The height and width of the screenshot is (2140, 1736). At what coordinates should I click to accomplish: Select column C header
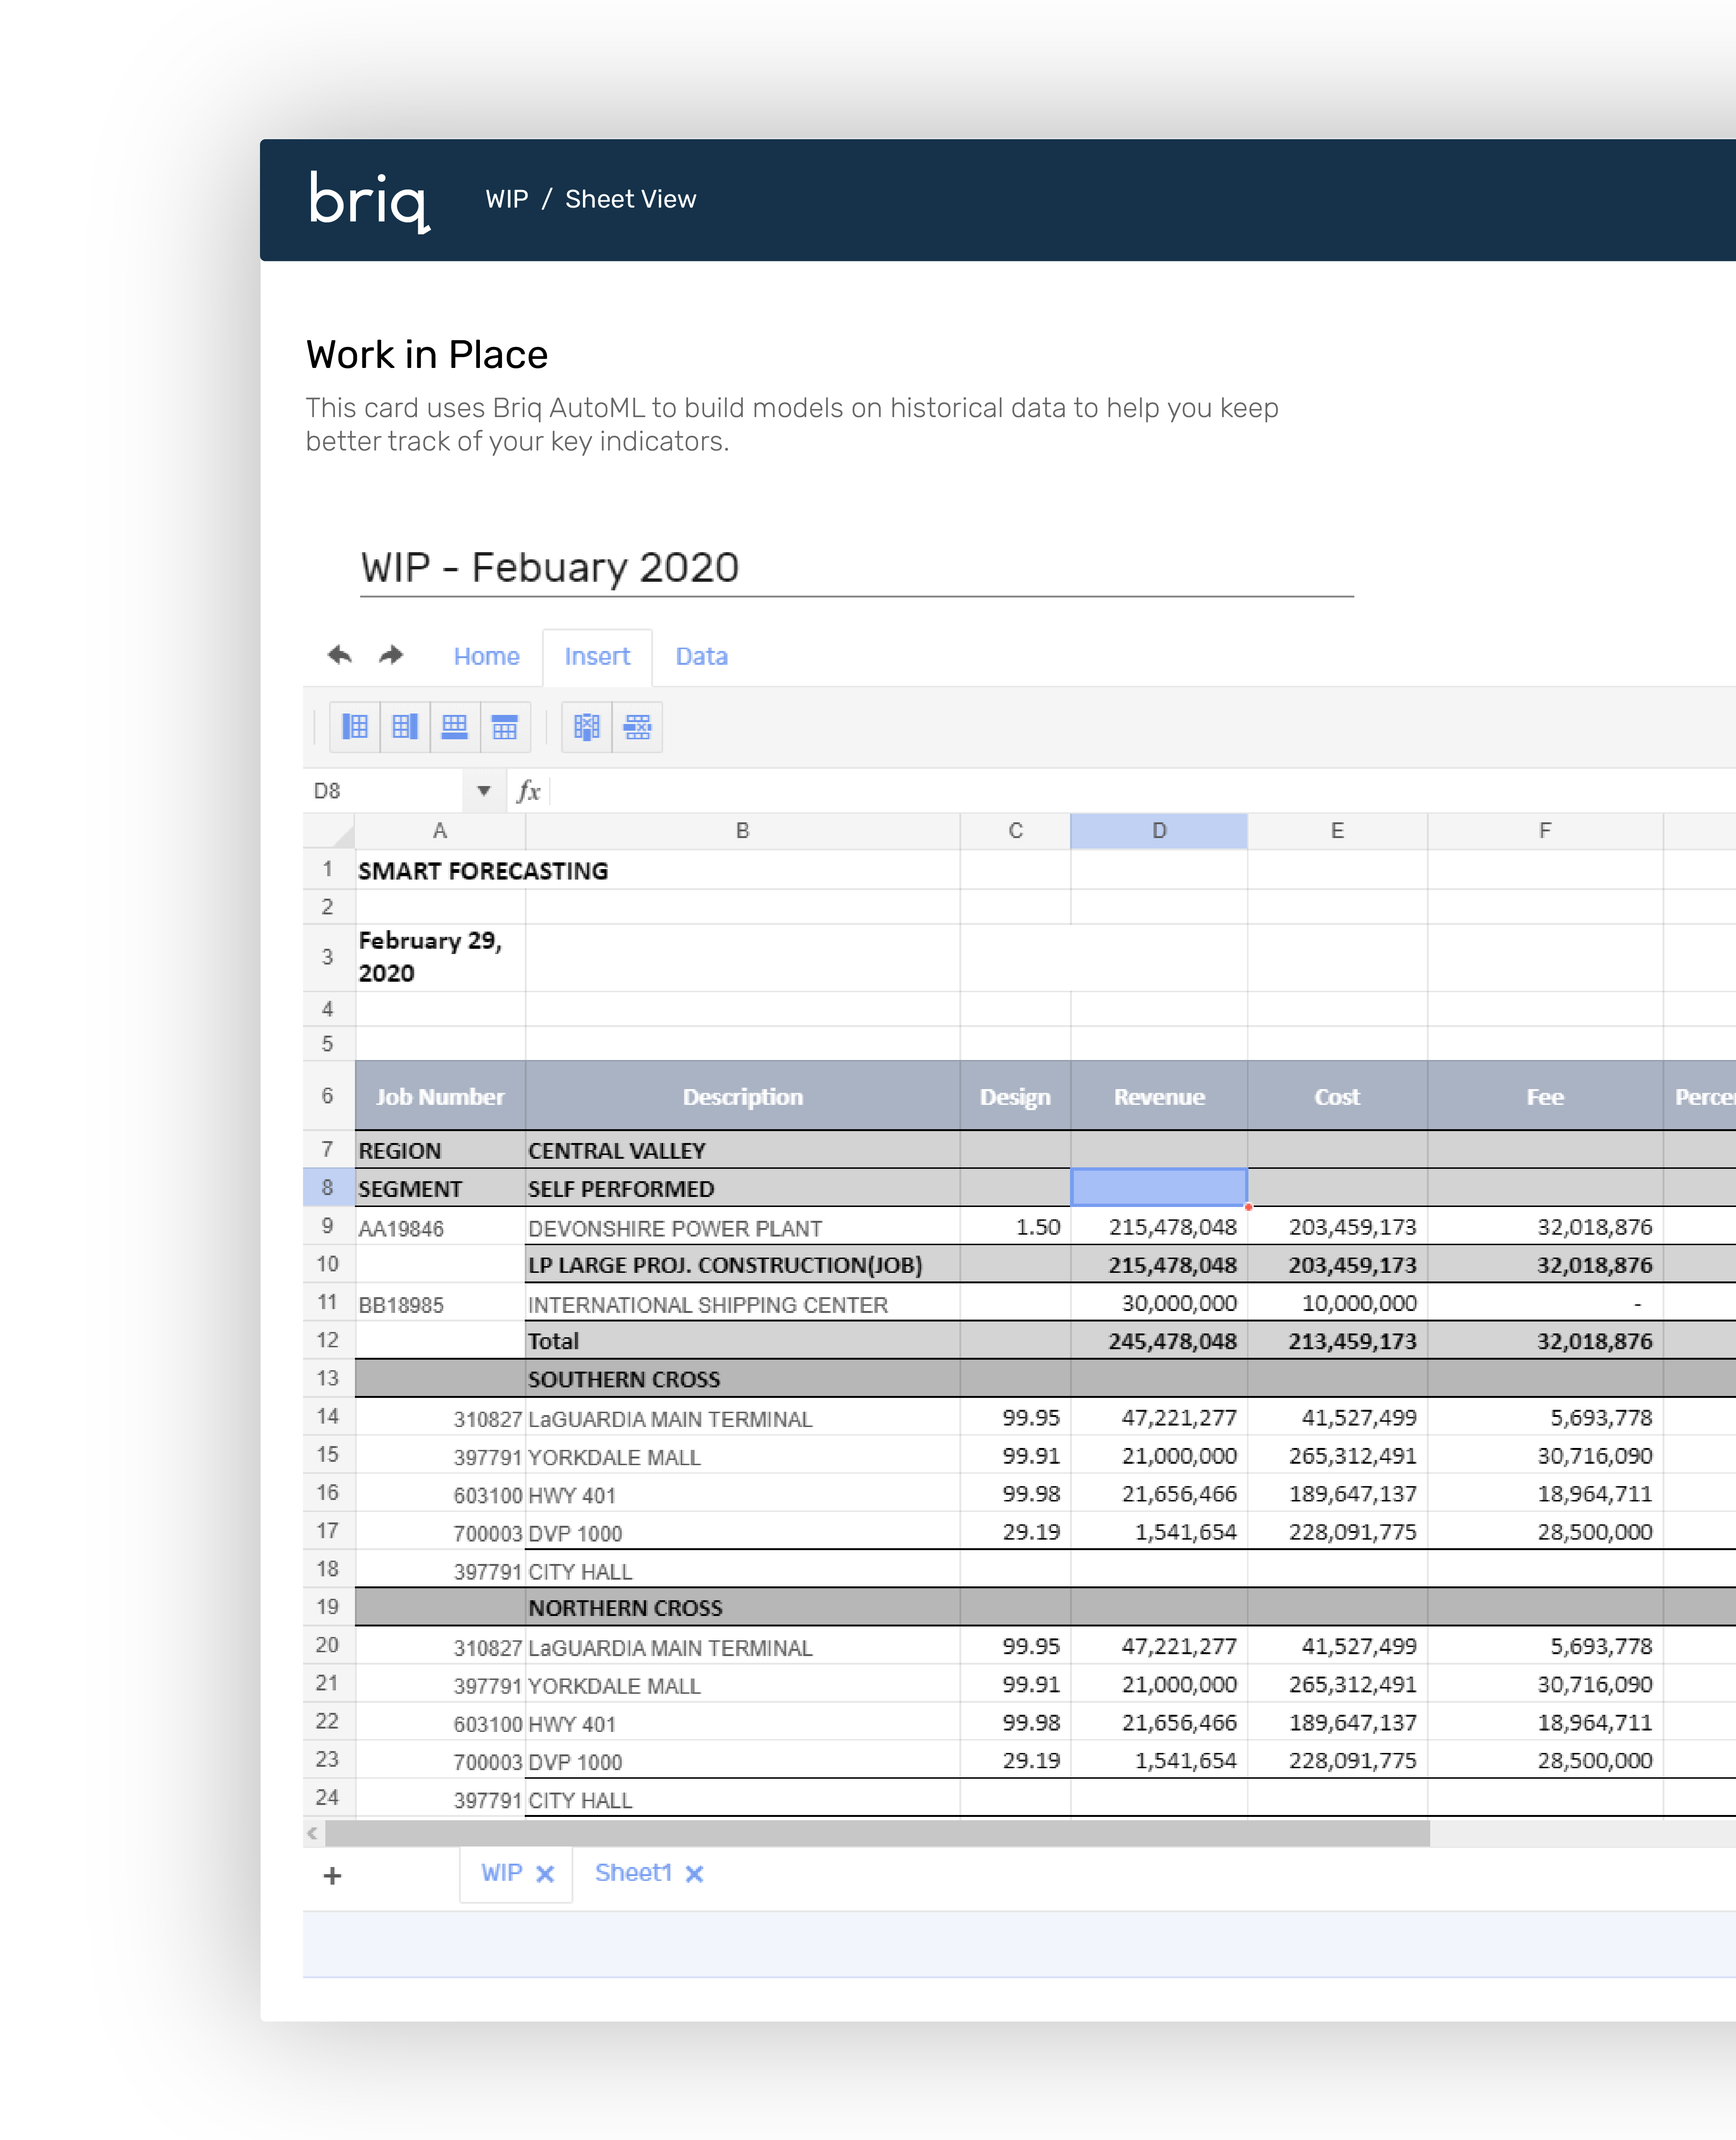click(x=1016, y=831)
